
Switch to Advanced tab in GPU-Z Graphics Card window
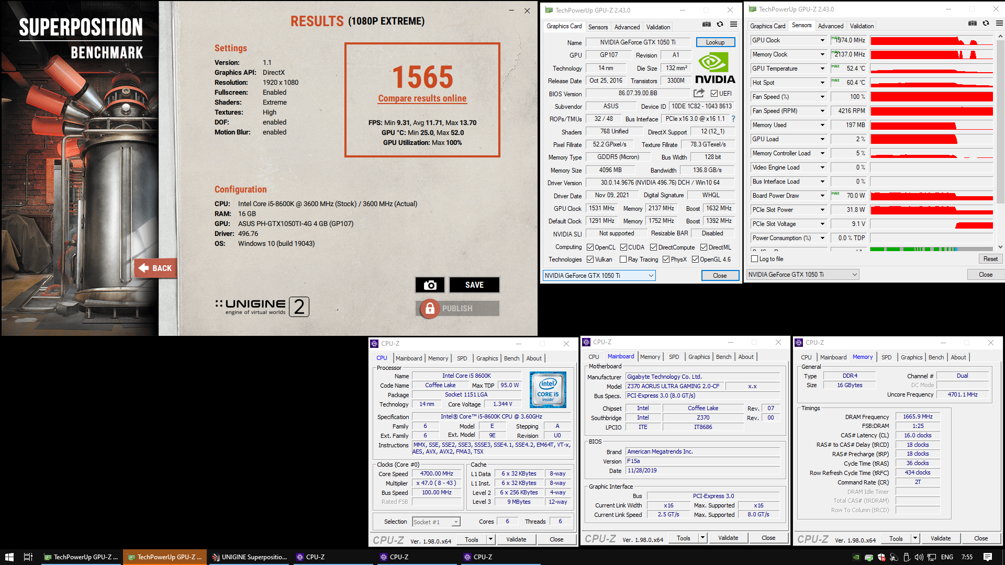pos(627,27)
